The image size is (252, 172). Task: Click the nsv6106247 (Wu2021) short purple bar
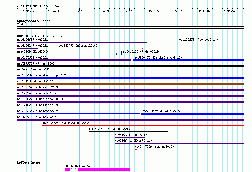(27, 48)
